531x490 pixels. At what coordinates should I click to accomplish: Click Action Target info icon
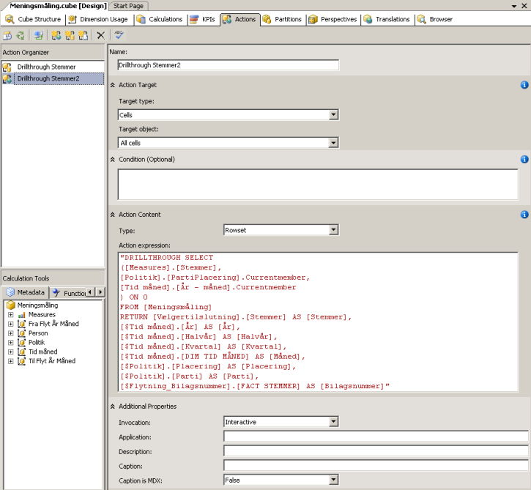pos(524,85)
